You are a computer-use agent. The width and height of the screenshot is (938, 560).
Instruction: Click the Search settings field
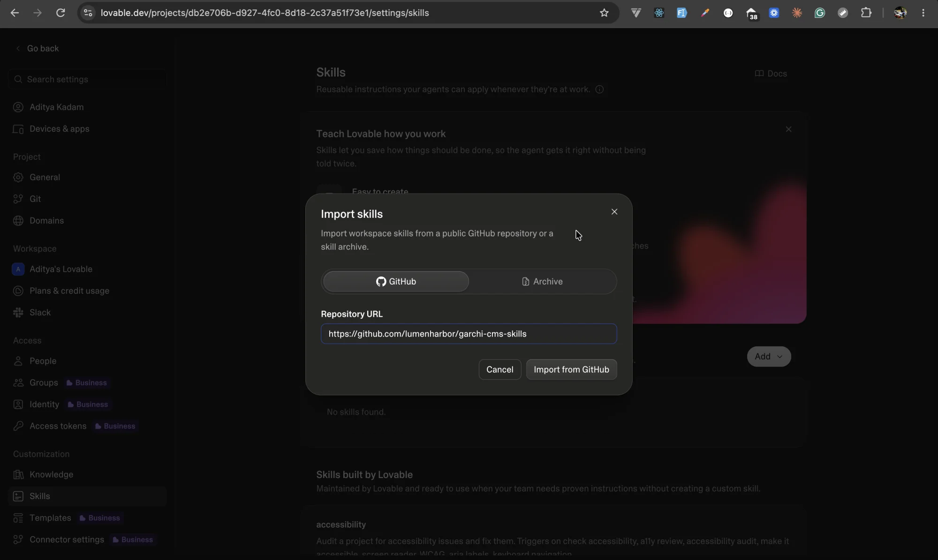click(x=88, y=79)
